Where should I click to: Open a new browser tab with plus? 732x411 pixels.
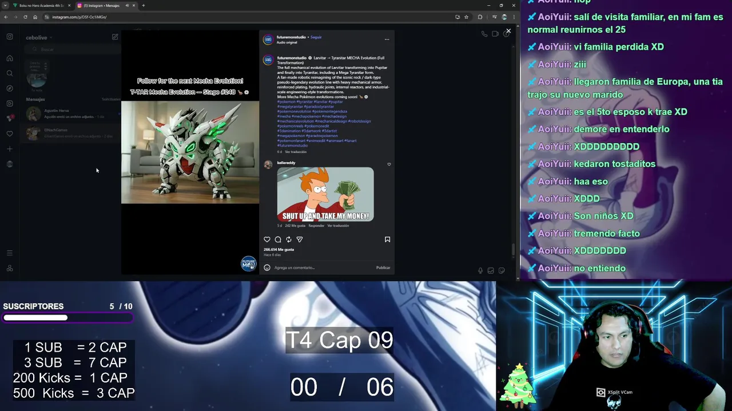click(144, 6)
